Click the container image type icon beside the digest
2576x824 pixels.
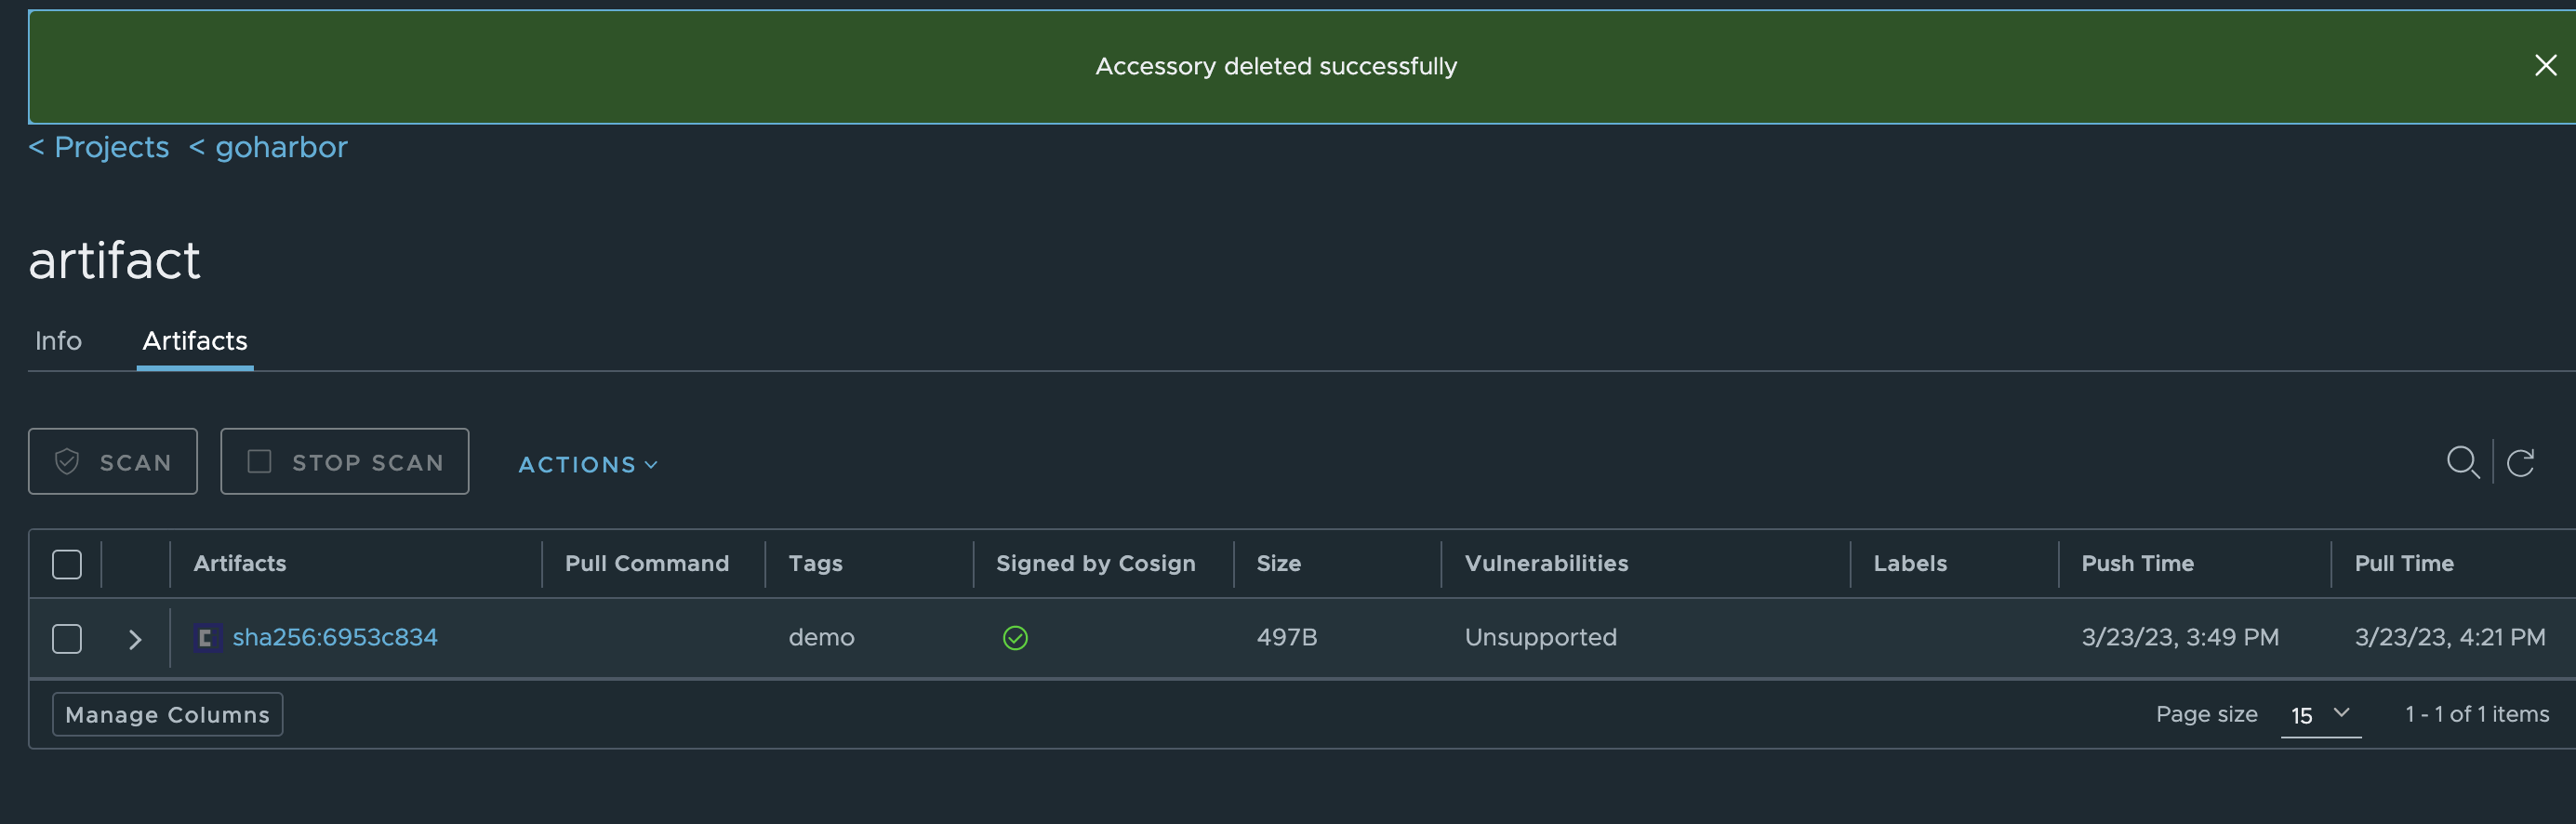pyautogui.click(x=206, y=637)
